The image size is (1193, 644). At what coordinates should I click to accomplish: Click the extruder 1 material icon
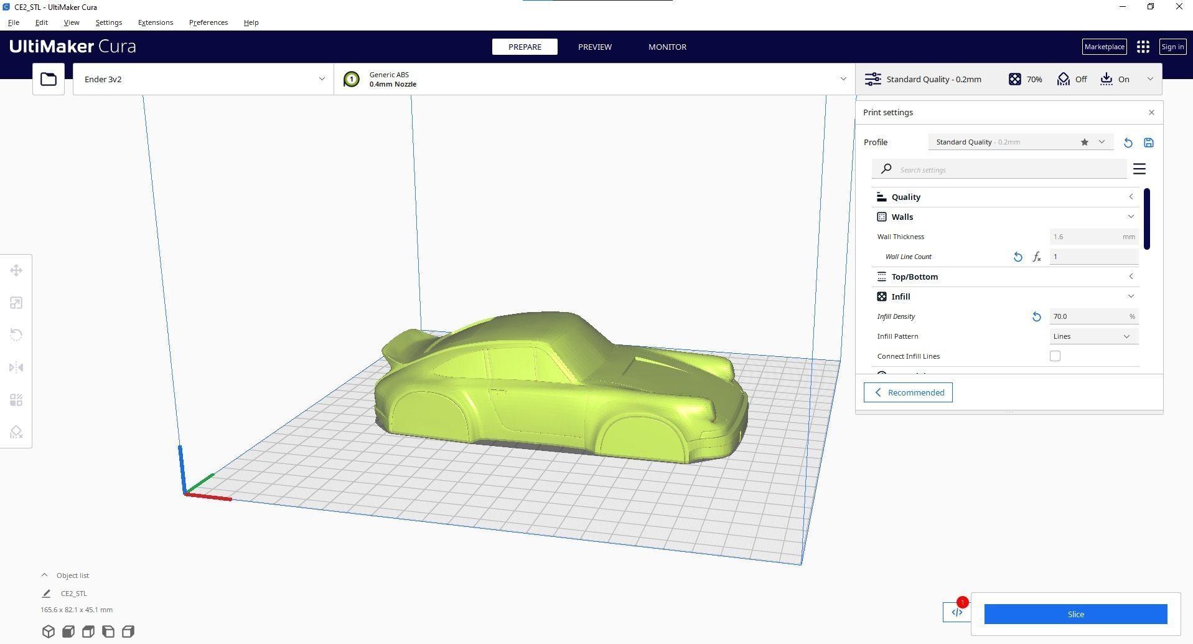click(x=351, y=79)
